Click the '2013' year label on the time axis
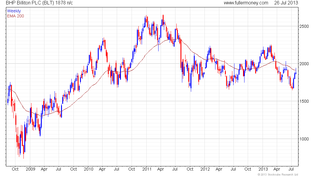 coord(263,169)
